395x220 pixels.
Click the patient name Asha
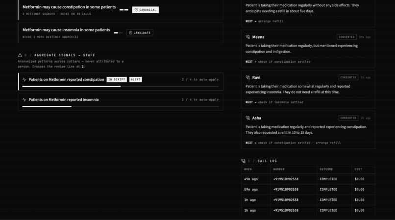point(256,118)
